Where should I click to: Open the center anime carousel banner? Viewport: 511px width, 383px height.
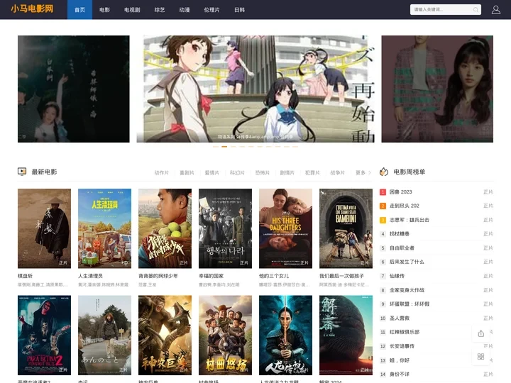coord(255,89)
